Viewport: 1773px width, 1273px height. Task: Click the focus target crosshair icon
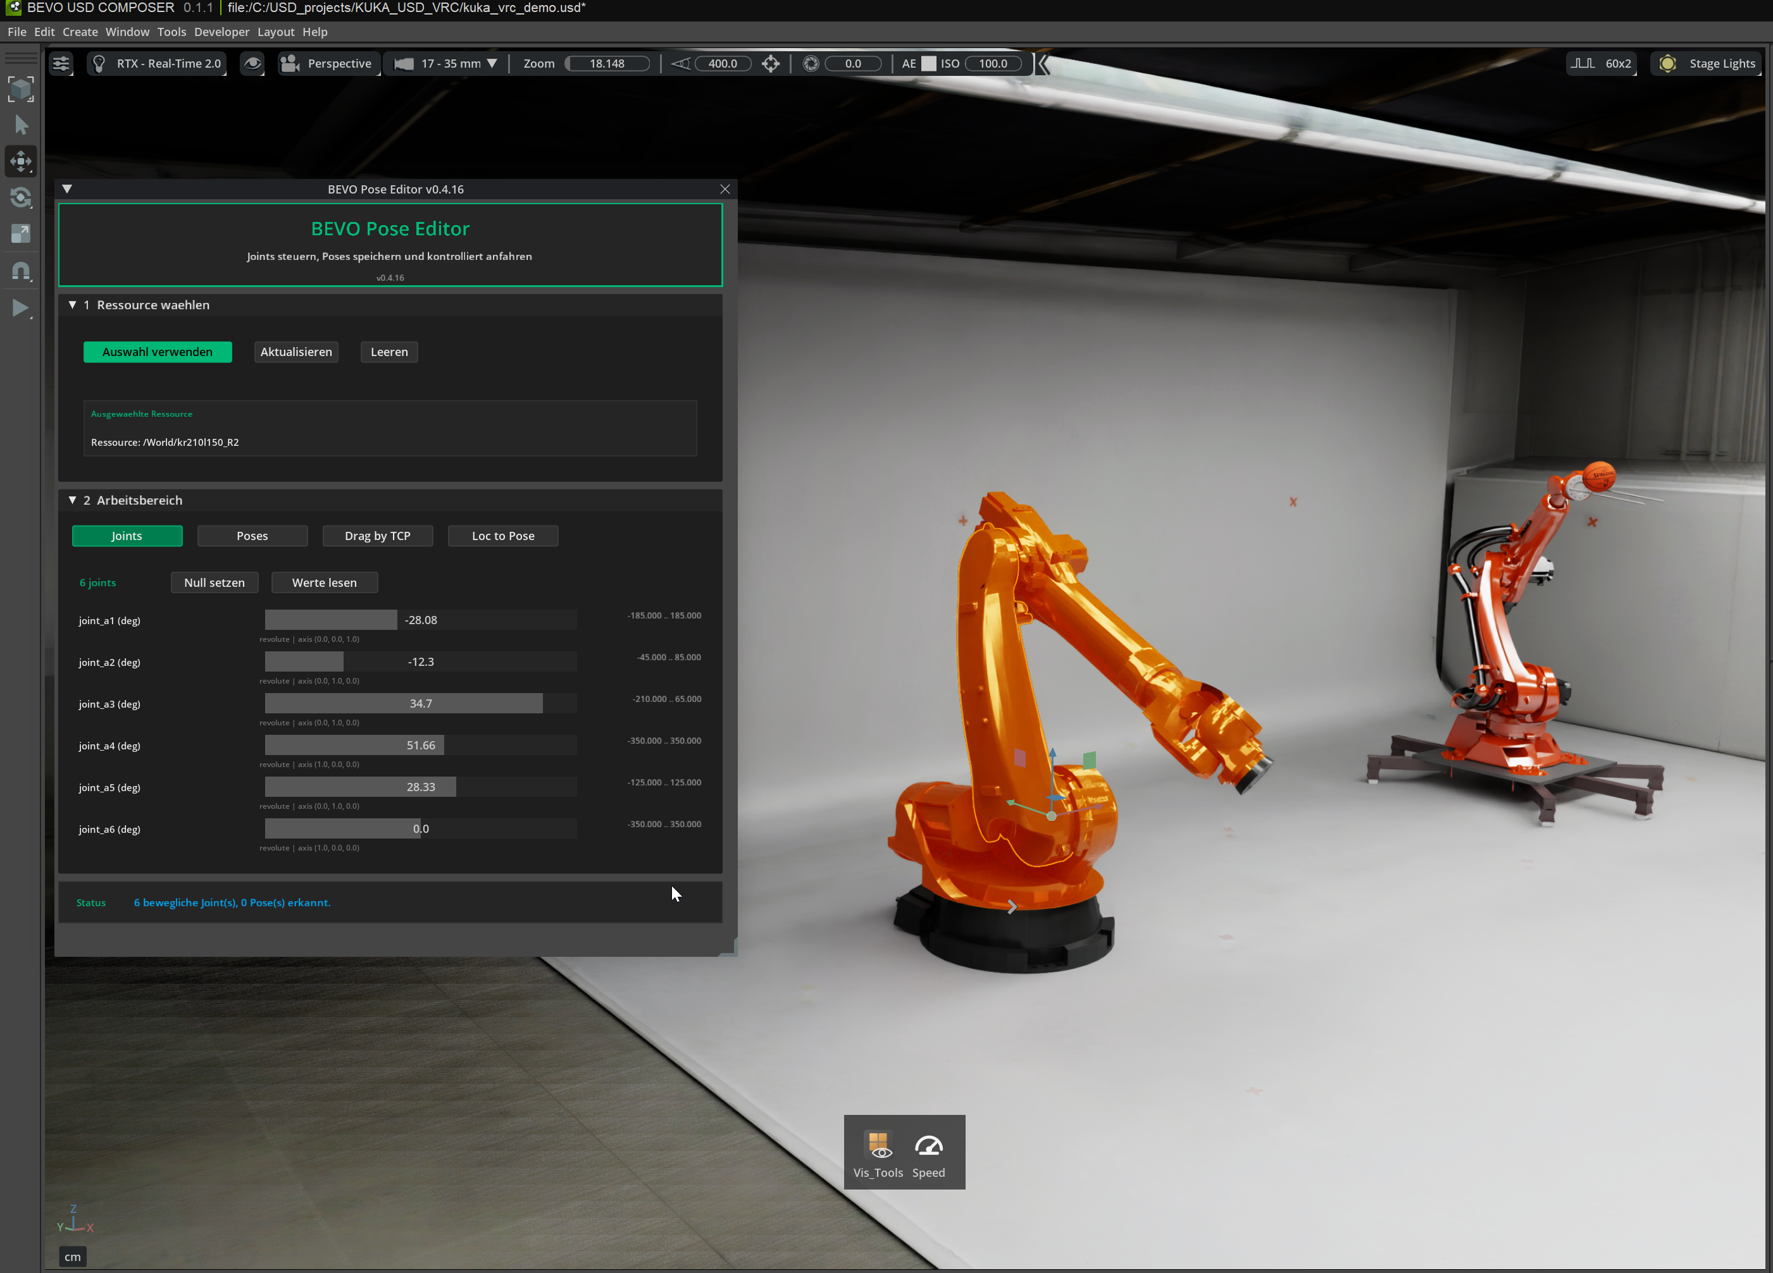[771, 63]
